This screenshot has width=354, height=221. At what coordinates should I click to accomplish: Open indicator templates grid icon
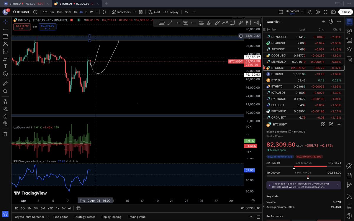point(141,12)
